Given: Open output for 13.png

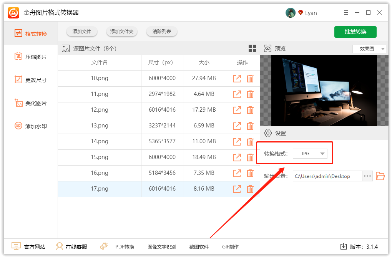Looking at the screenshot, I should [x=237, y=126].
